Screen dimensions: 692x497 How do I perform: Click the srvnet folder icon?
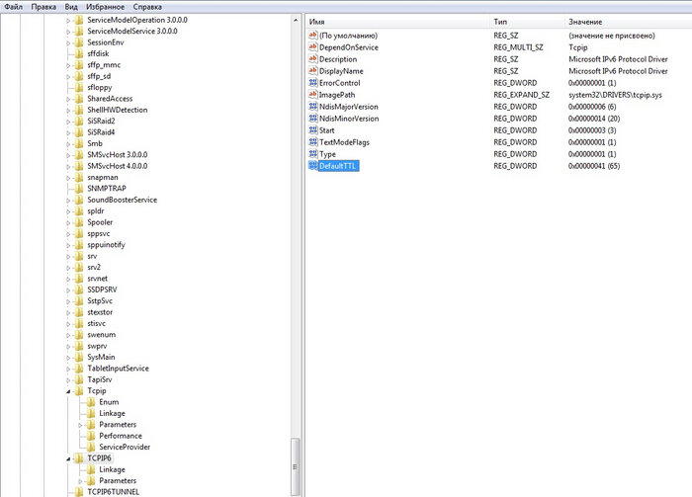(79, 279)
